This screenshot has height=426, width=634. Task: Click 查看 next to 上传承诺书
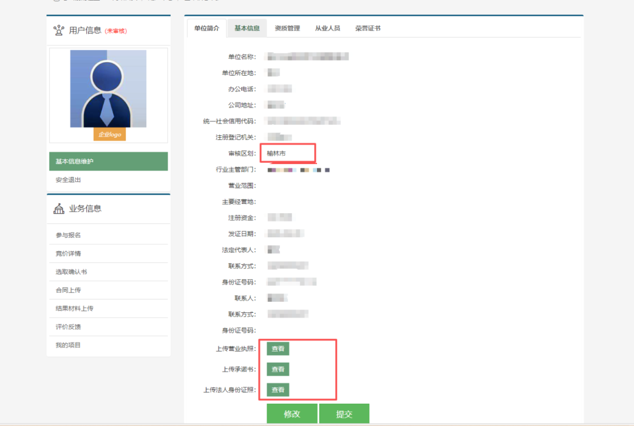278,369
